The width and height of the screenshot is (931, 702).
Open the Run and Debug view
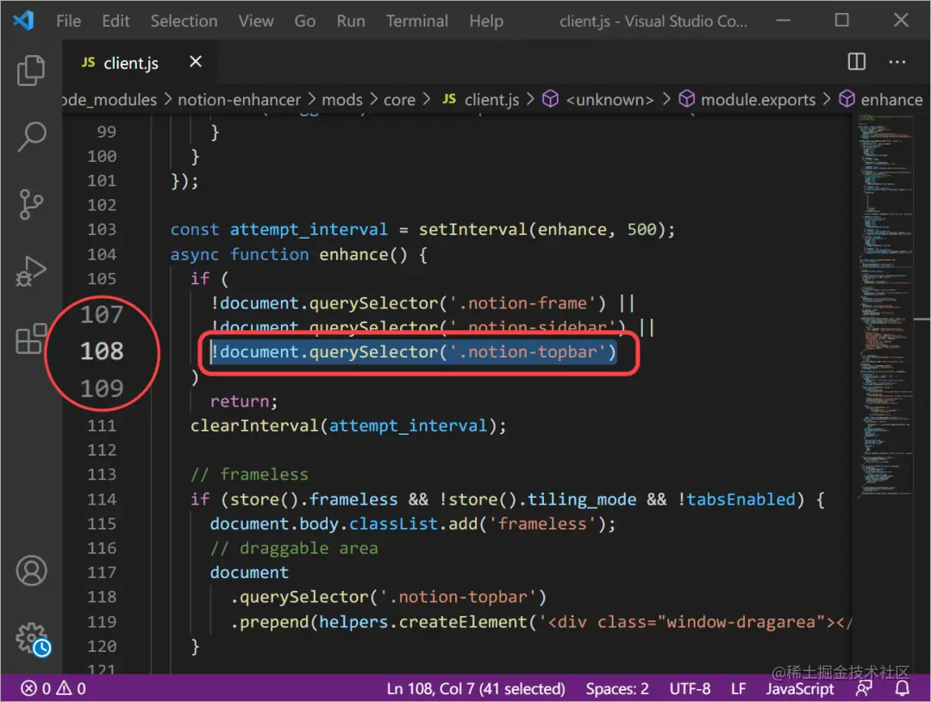tap(31, 272)
